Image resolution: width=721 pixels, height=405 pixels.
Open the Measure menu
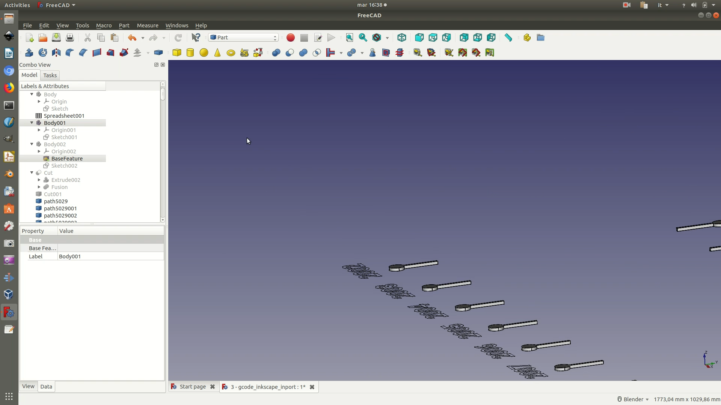tap(148, 25)
